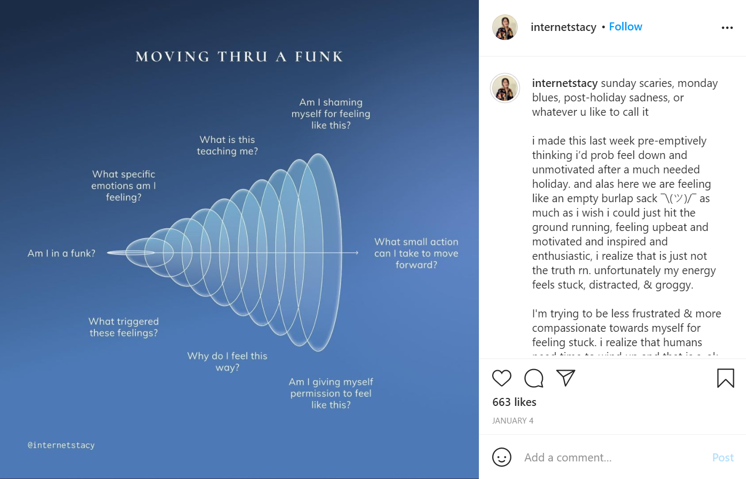746x479 pixels.
Task: Click caption profile avatar
Action: click(504, 88)
